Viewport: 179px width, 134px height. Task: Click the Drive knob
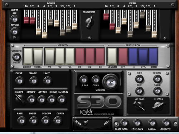(19, 81)
